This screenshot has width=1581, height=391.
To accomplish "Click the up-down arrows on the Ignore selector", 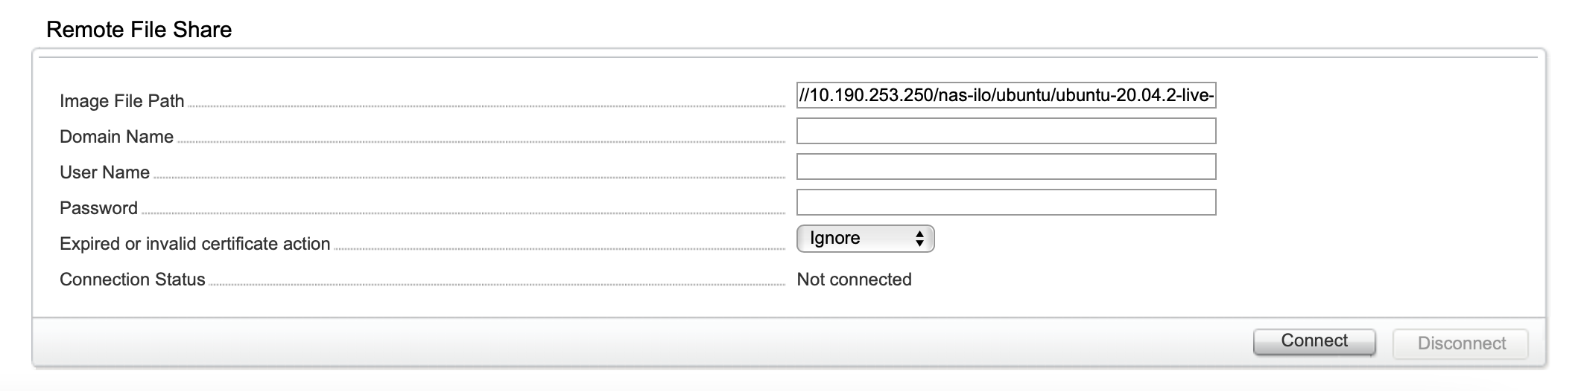I will coord(920,239).
